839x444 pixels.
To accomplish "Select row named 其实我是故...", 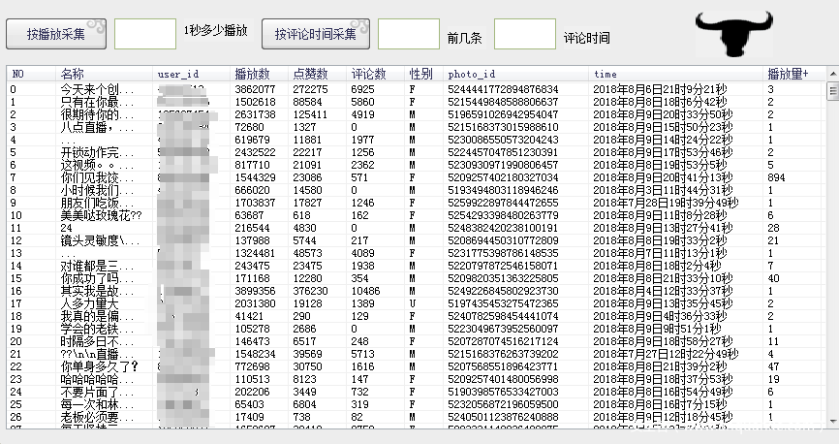I will 417,291.
